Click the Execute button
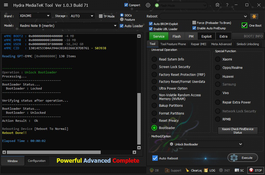 click(243, 158)
